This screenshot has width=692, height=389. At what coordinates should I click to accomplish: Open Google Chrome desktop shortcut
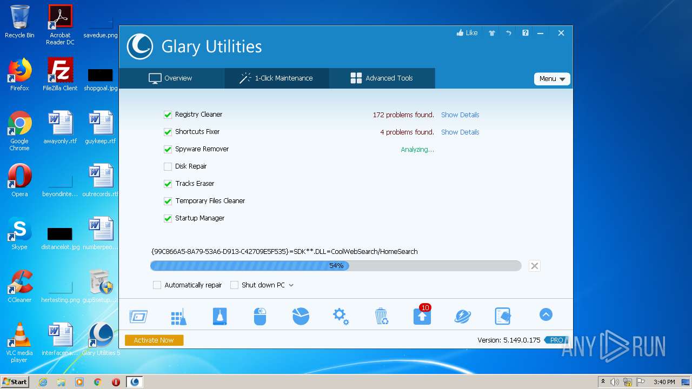pyautogui.click(x=19, y=131)
